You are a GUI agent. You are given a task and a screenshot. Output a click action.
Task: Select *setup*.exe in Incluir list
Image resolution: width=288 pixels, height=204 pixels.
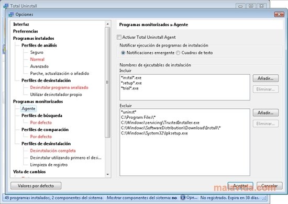(131, 83)
